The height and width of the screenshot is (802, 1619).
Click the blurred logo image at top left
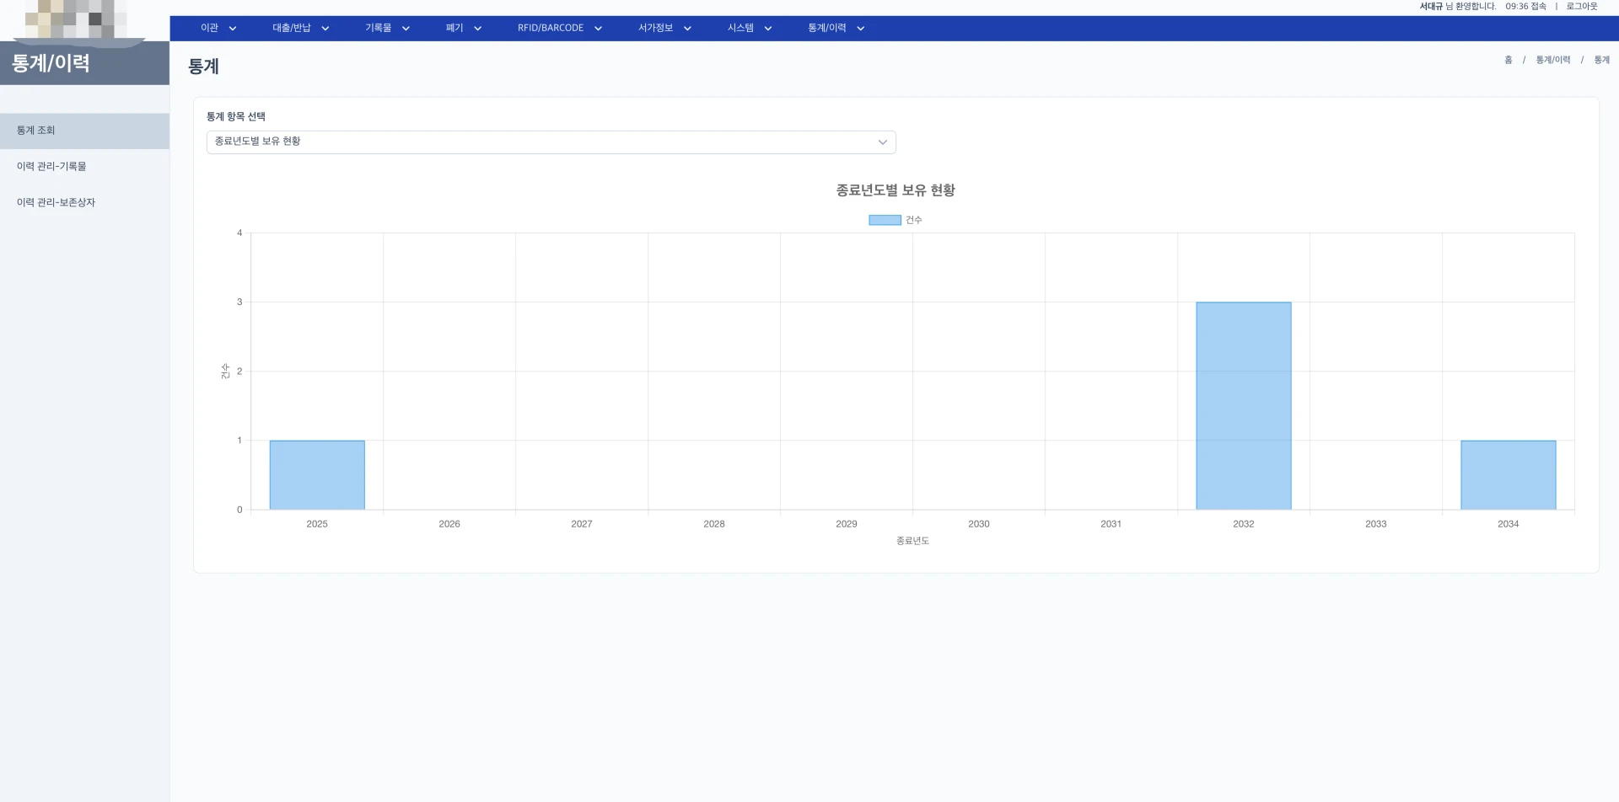point(76,19)
